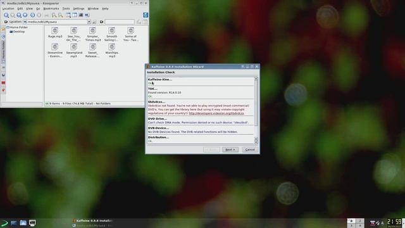Go up one folder in Konqueror
Viewport: 405px width, 228px height.
click(19, 15)
